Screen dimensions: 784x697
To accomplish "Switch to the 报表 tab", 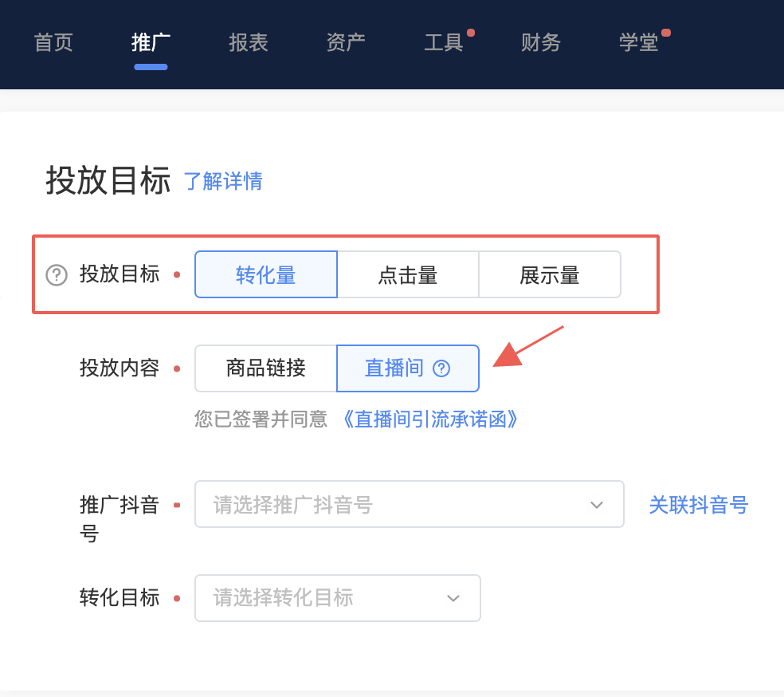I will [248, 44].
